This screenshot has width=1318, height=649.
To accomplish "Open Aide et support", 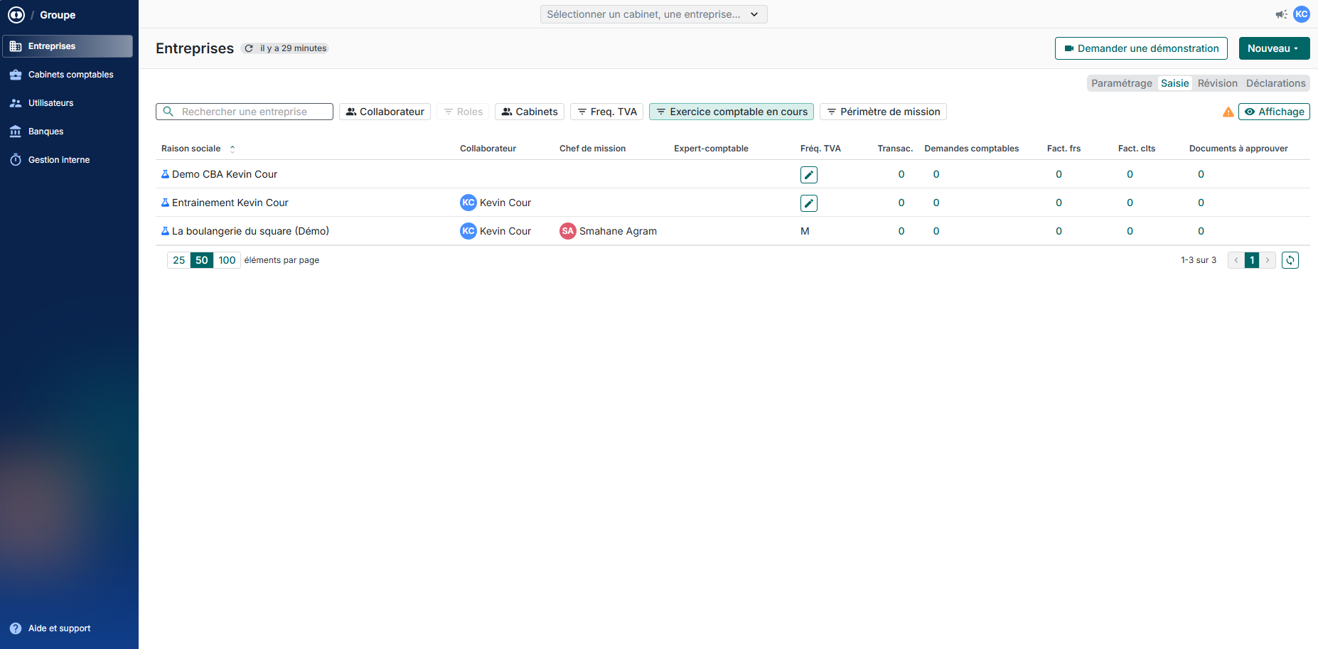I will coord(59,628).
